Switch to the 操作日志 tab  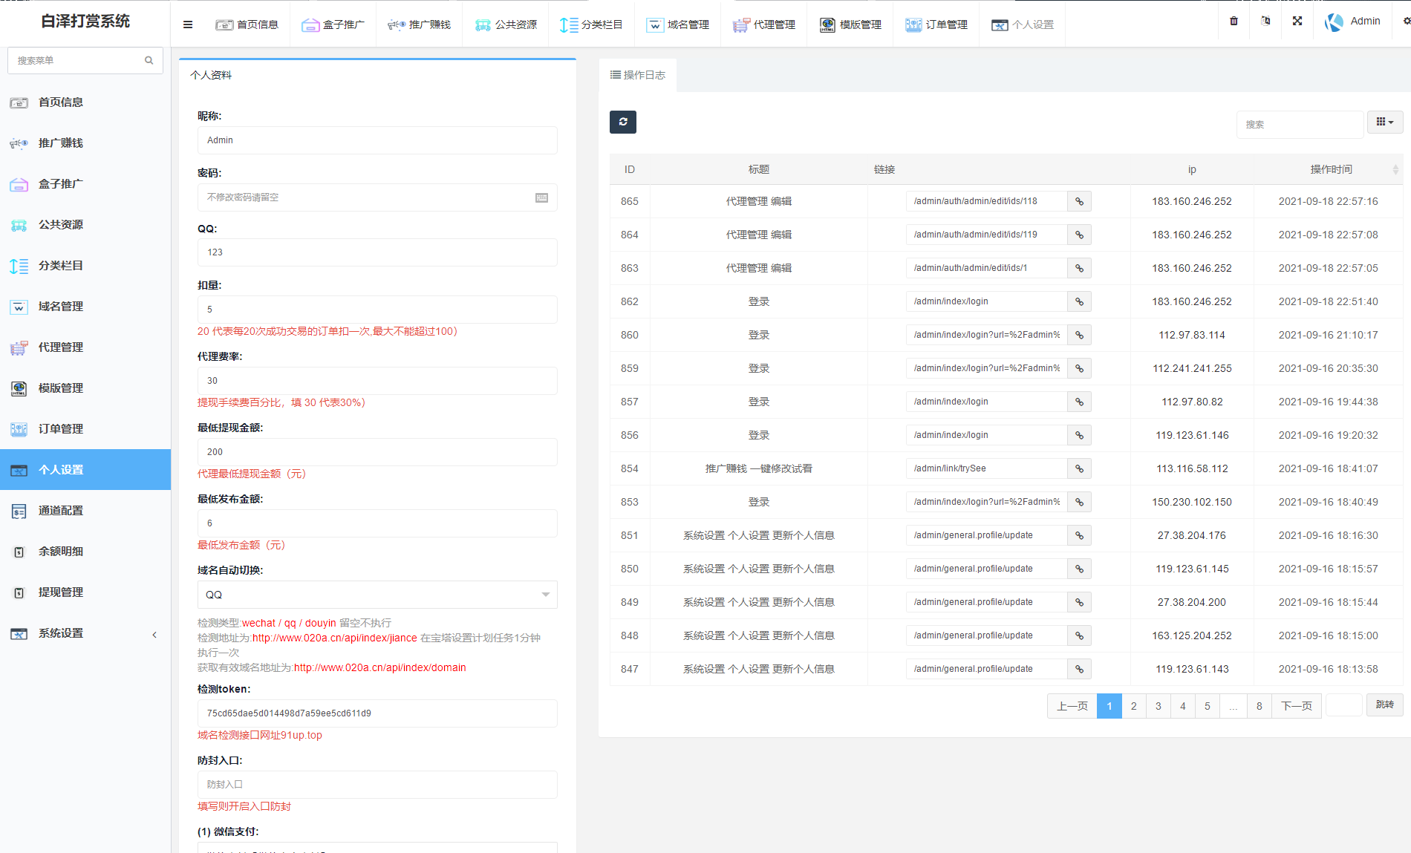click(x=637, y=74)
